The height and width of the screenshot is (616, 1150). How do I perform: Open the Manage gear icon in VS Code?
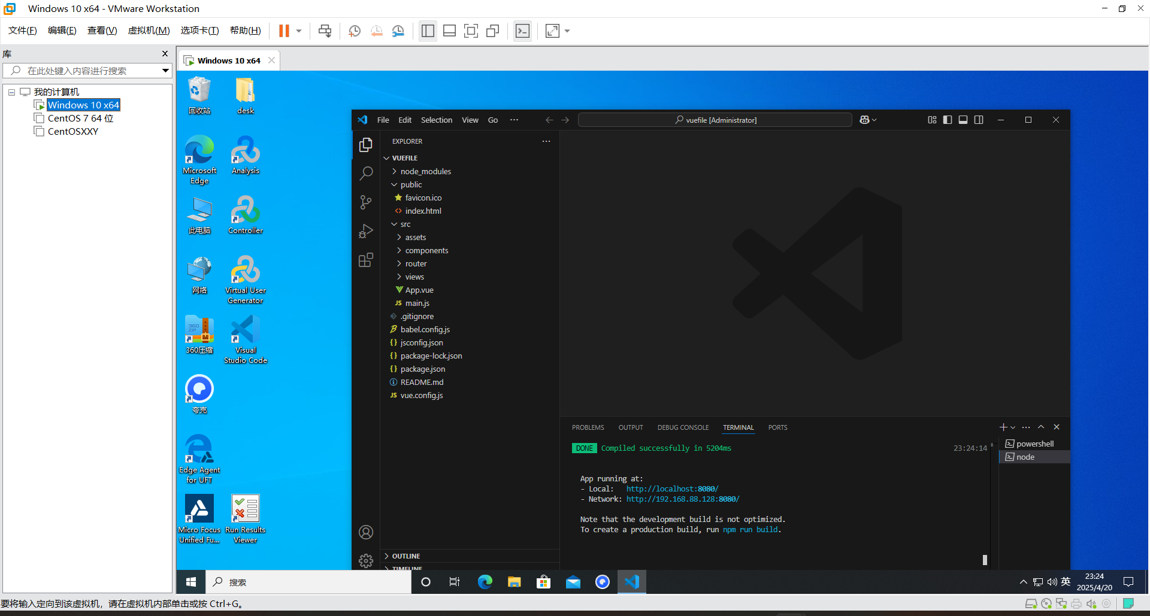366,560
